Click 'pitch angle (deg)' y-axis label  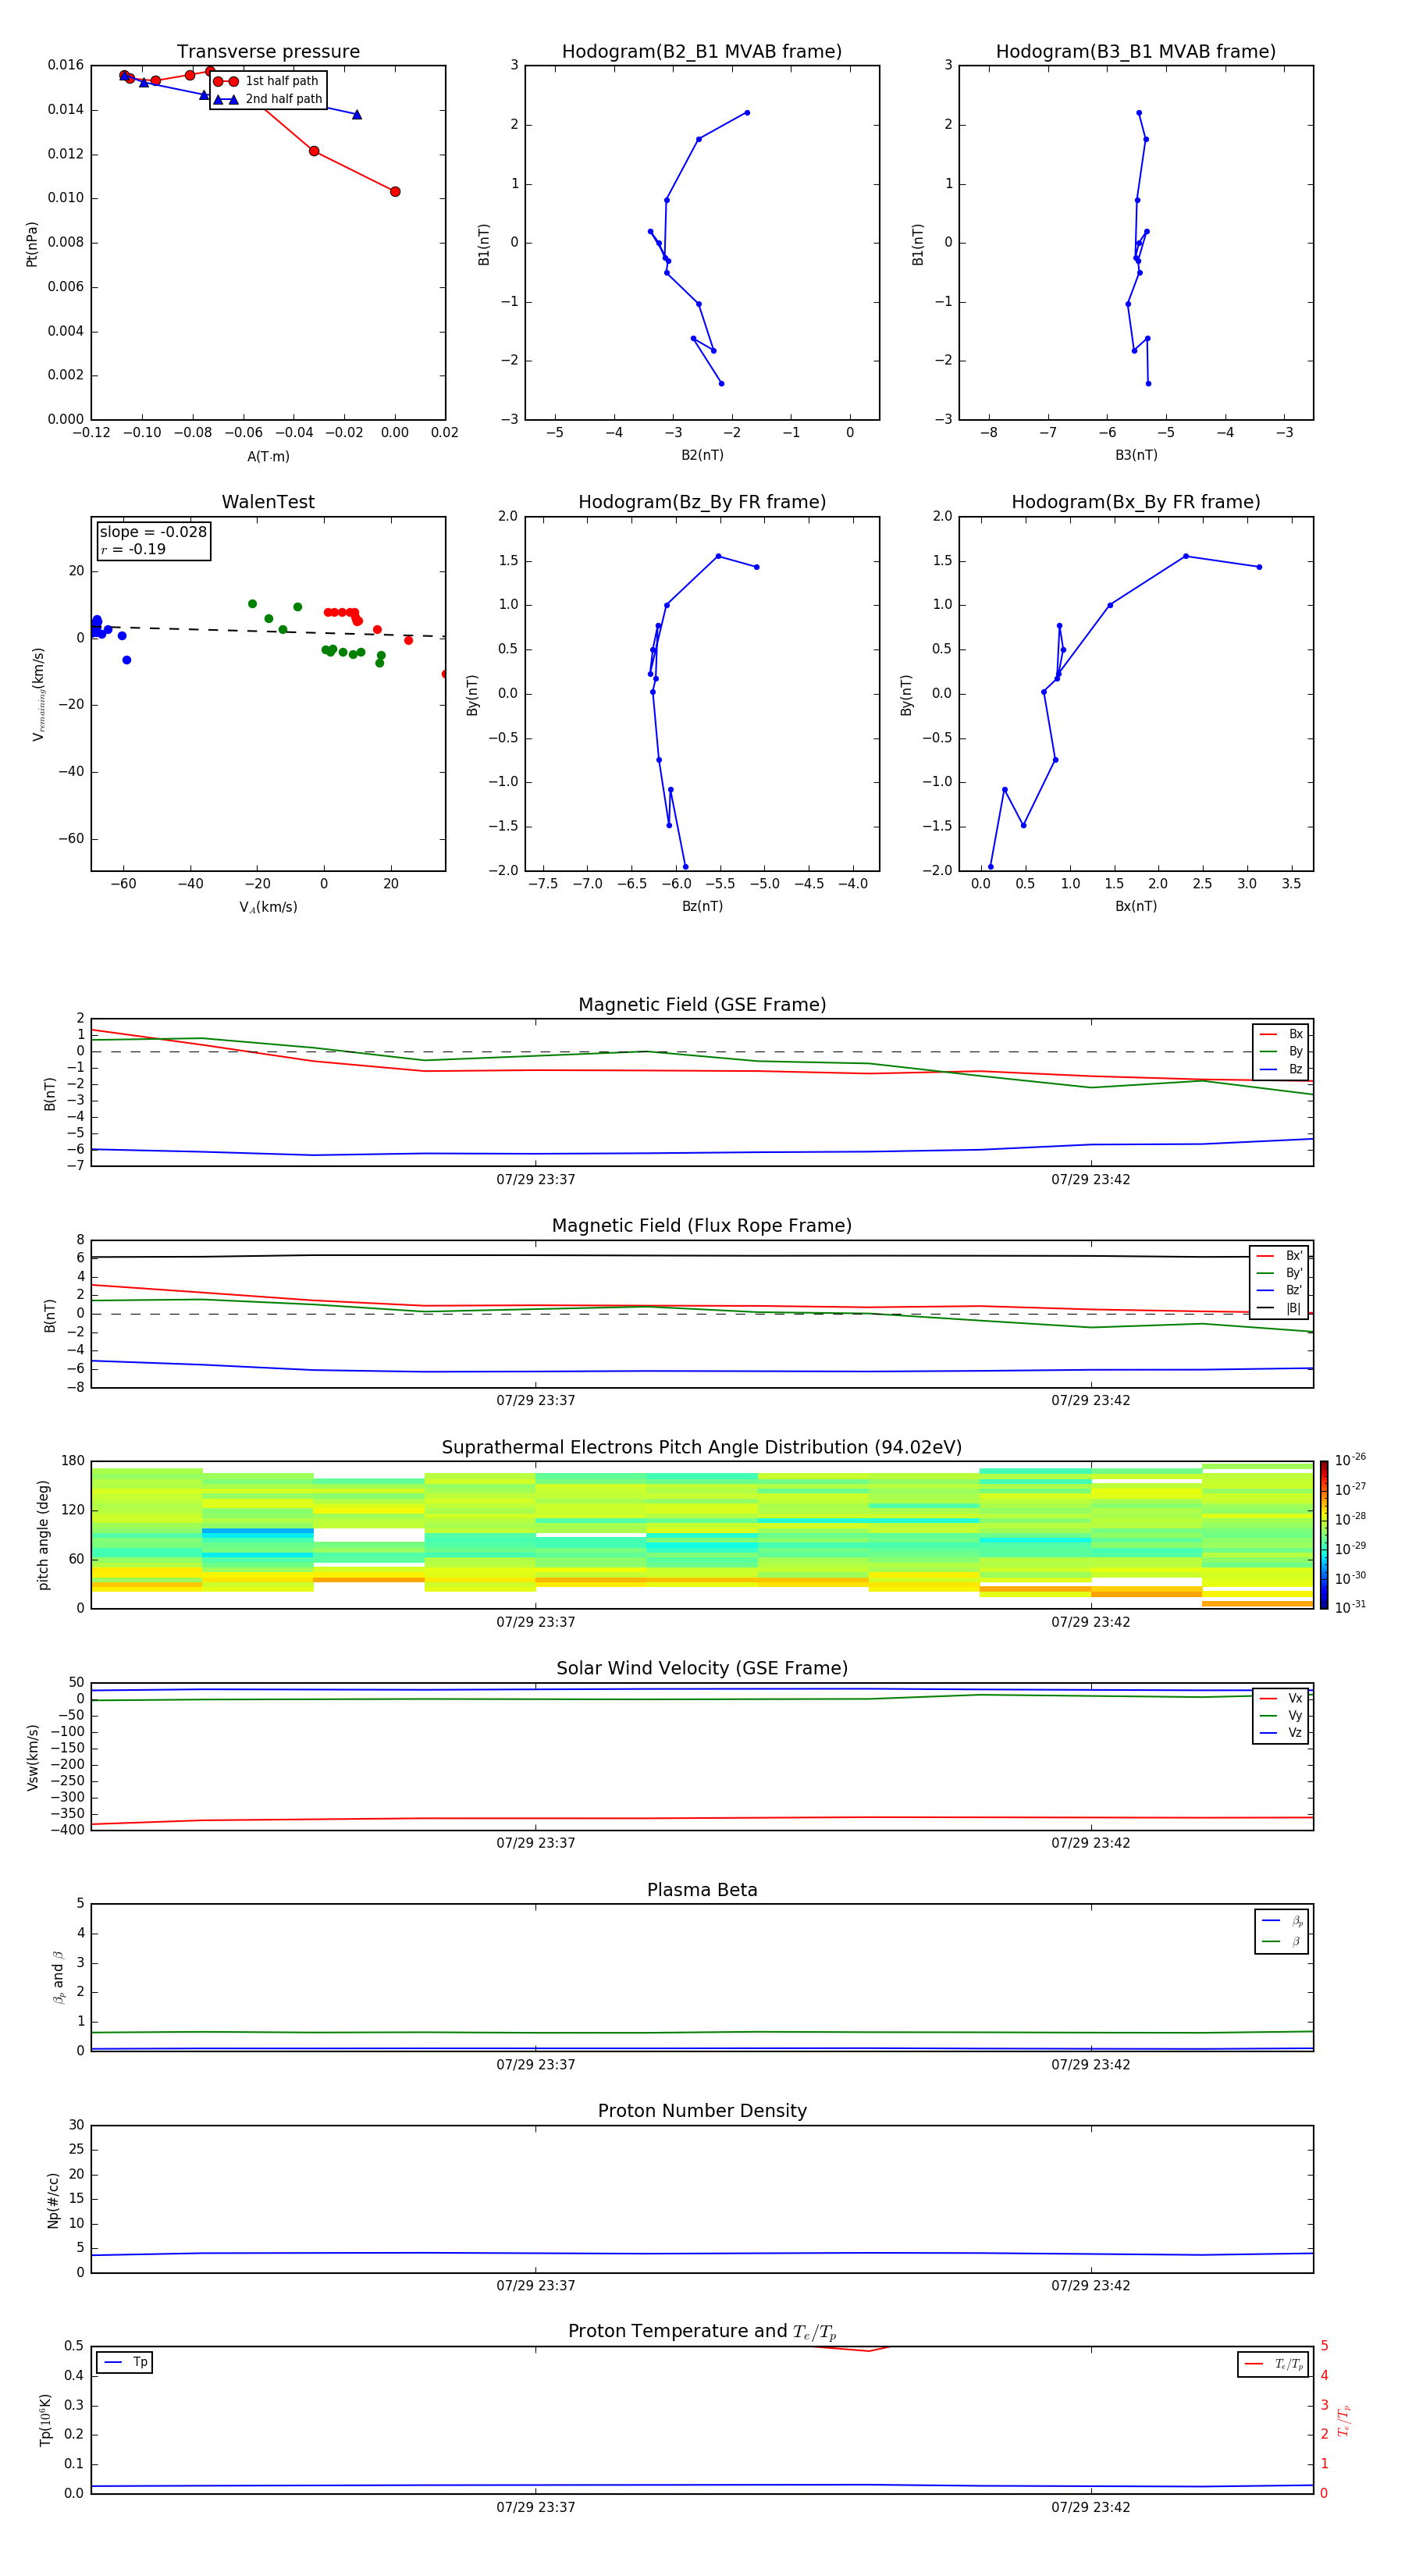click(x=43, y=1535)
